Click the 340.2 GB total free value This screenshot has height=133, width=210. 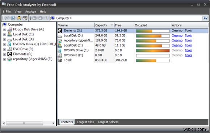(121, 60)
